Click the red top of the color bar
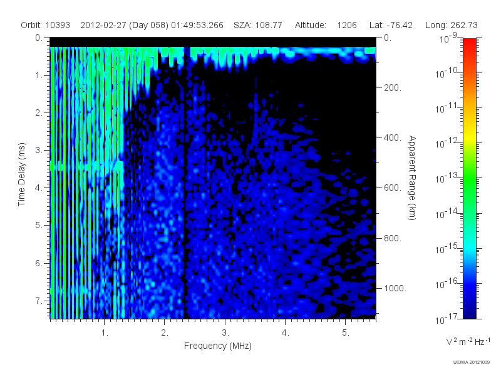 pyautogui.click(x=469, y=43)
